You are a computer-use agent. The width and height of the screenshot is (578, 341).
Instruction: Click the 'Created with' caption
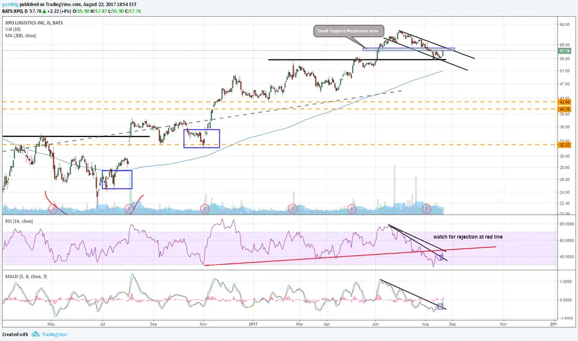click(x=15, y=334)
